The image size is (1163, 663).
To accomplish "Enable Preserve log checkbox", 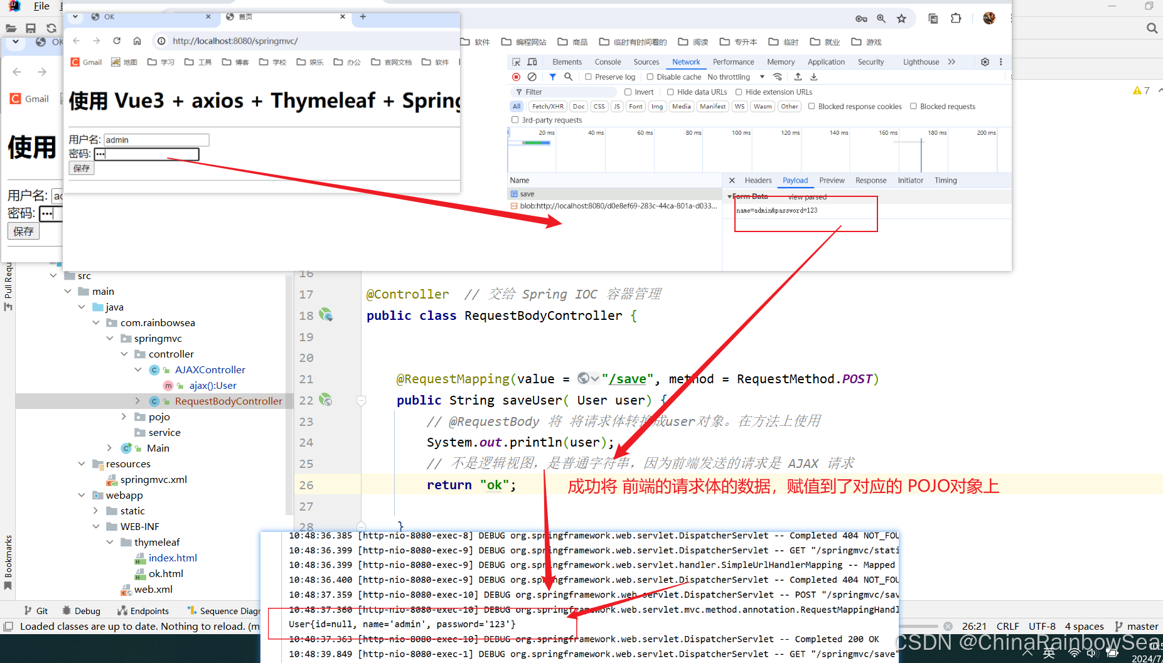I will (x=588, y=77).
